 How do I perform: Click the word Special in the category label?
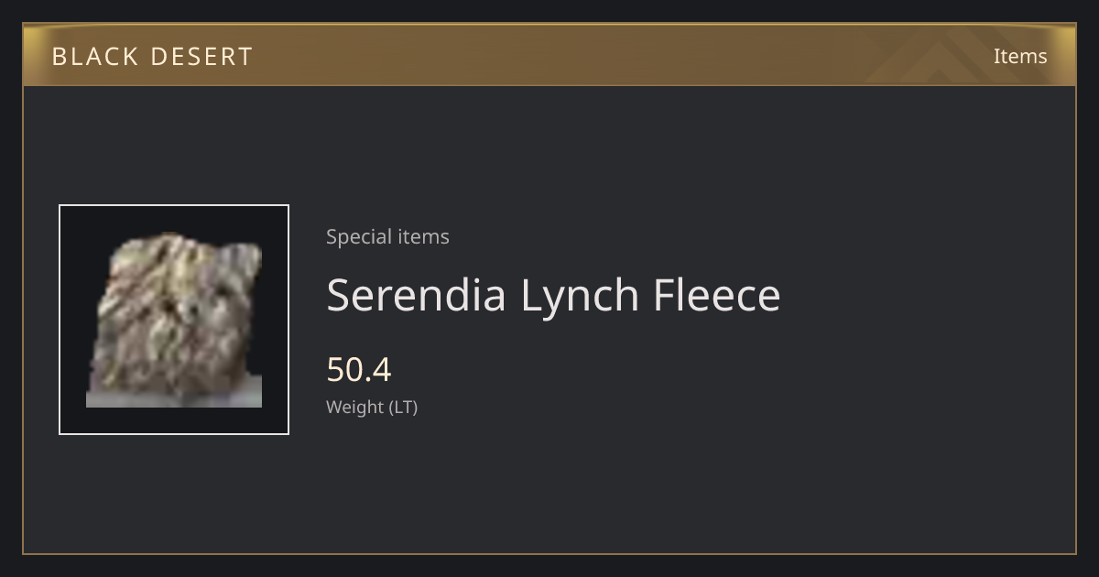coord(351,236)
